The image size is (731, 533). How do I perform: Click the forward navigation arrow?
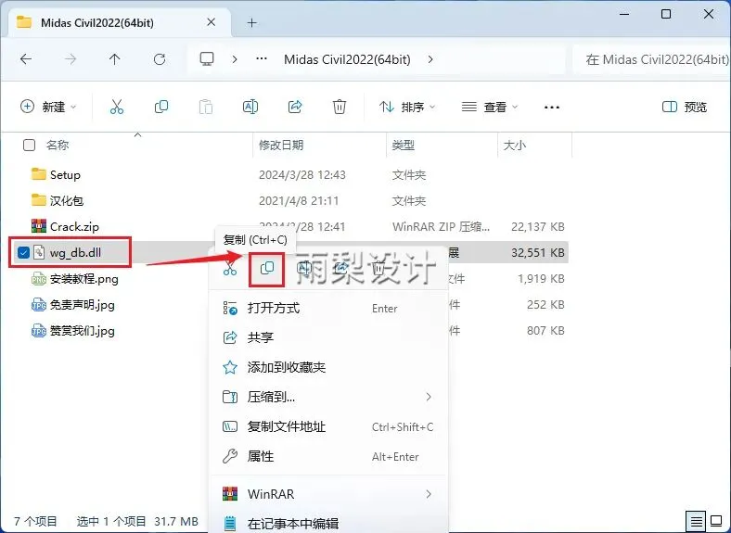pos(71,59)
